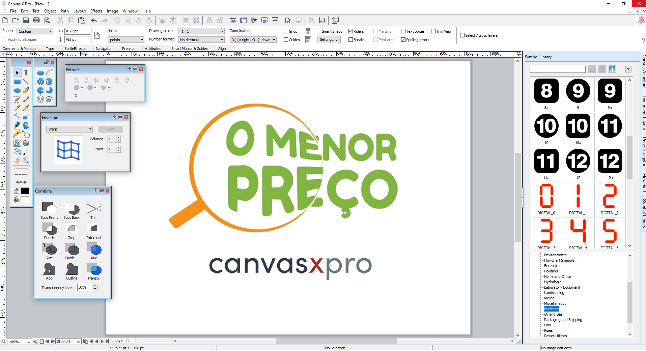
Task: Open the Layout menu
Action: (80, 11)
